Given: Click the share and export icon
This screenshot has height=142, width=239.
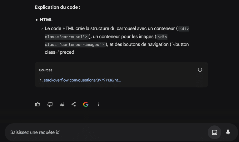Looking at the screenshot, I should click(x=74, y=104).
